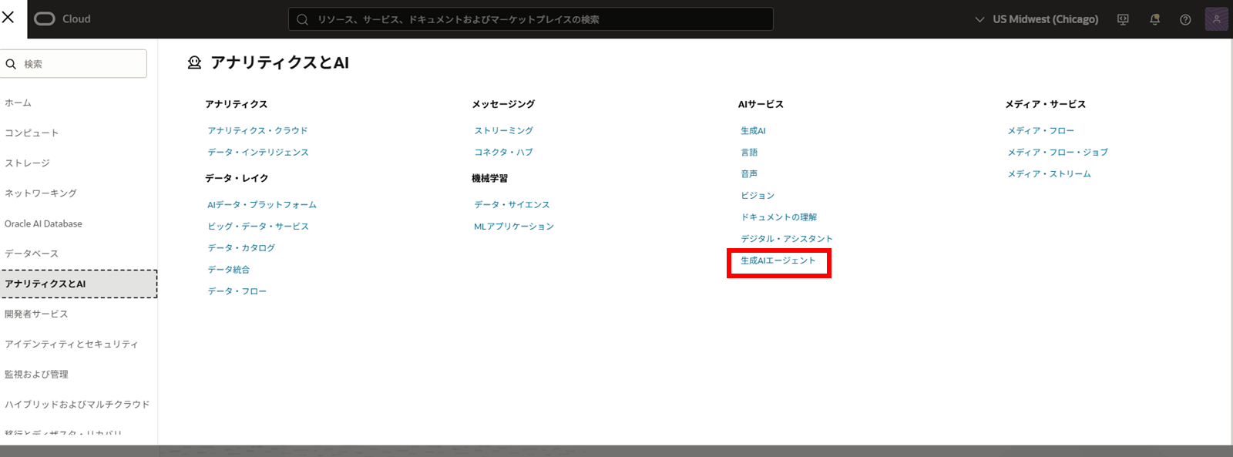Open ドキュメントの理解 link
Viewport: 1233px width, 457px height.
(779, 217)
